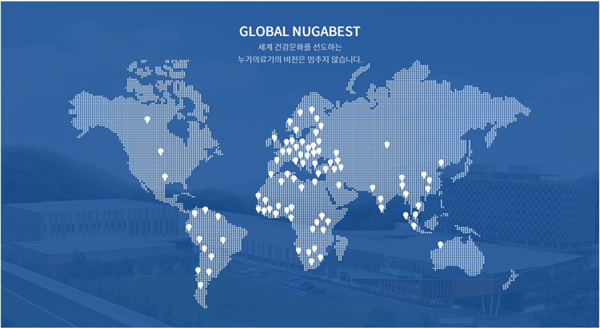Select the lone pin in central Russia

(x=387, y=144)
